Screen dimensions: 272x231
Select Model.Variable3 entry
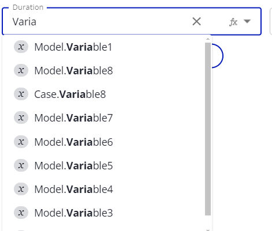click(107, 213)
